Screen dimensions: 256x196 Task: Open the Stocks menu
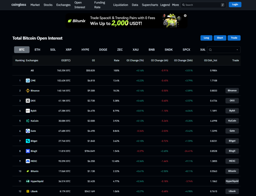[48, 5]
